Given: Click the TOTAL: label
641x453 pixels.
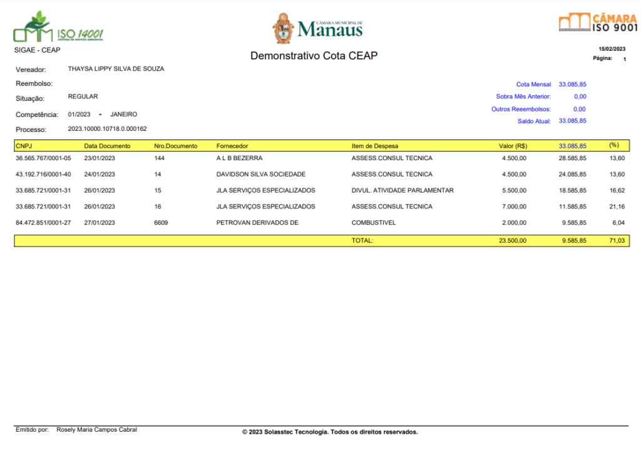Looking at the screenshot, I should [x=362, y=241].
